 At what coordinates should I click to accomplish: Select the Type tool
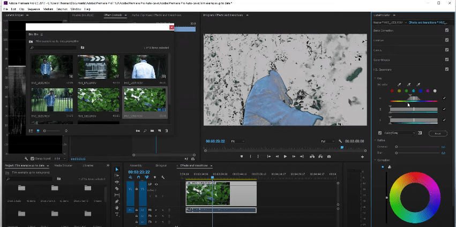click(117, 214)
